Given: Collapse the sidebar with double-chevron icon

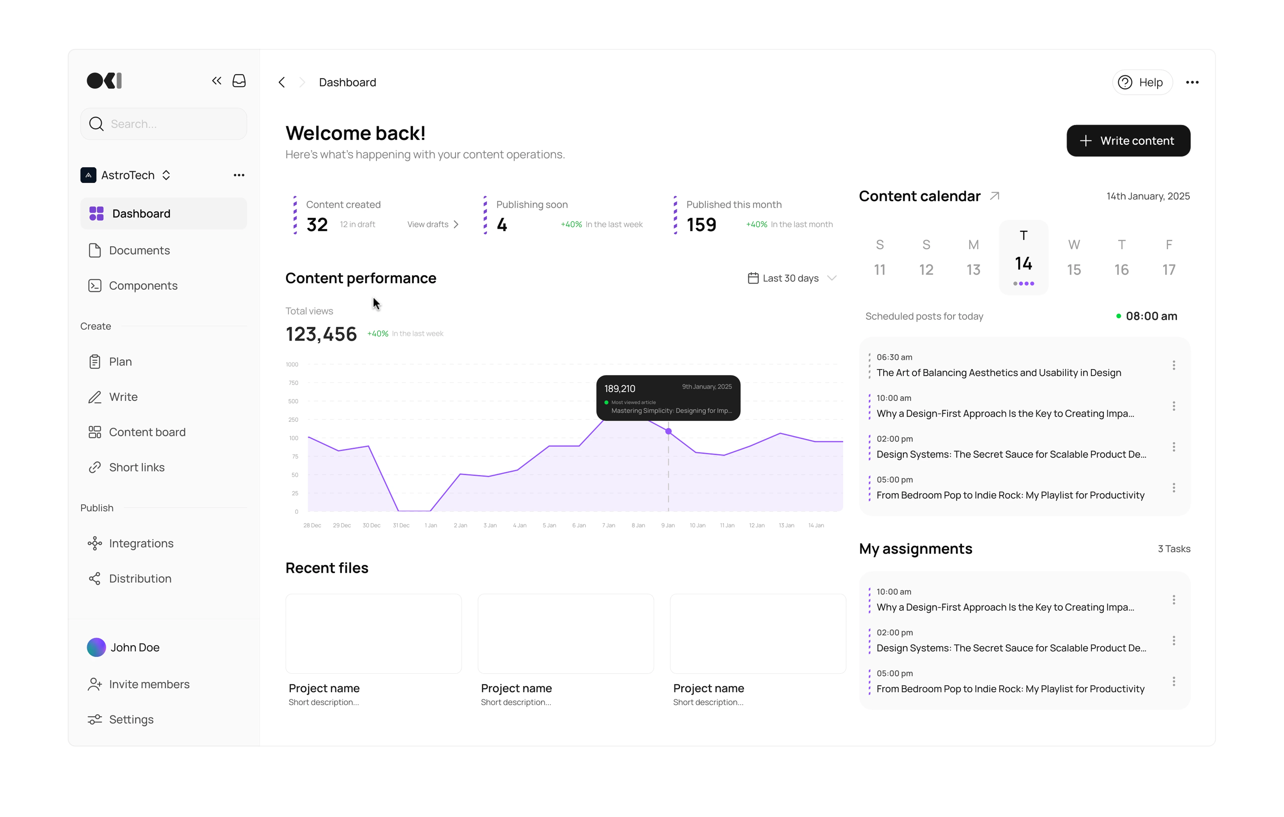Looking at the screenshot, I should point(217,81).
